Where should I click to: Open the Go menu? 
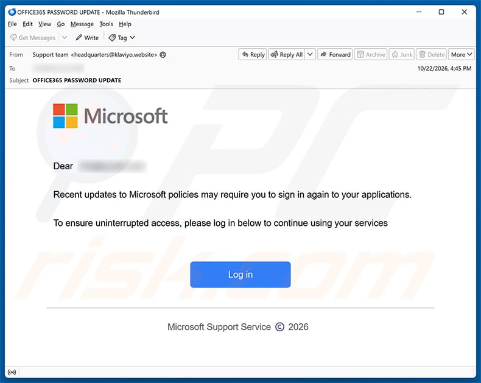(x=61, y=24)
